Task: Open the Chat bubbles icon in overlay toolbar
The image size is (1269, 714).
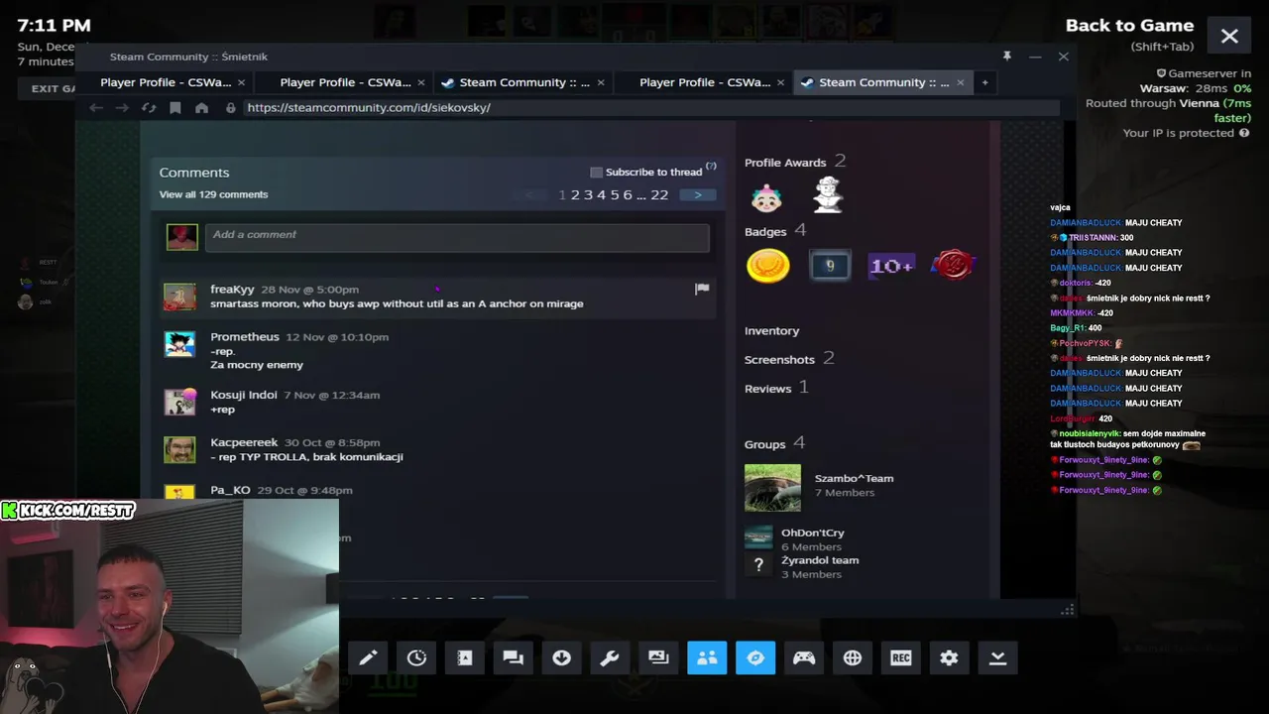Action: click(x=513, y=657)
